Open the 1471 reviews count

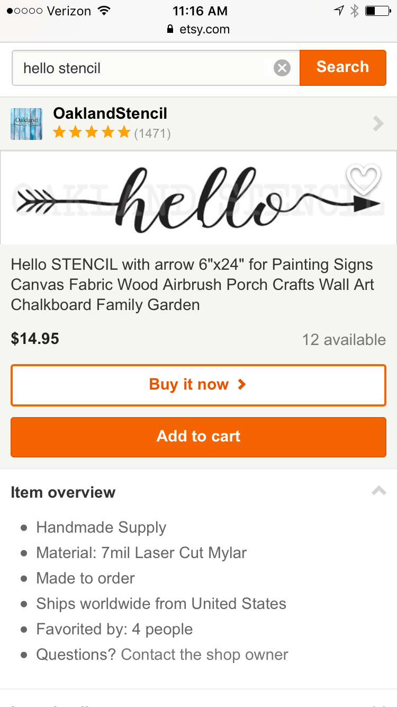[x=152, y=133]
